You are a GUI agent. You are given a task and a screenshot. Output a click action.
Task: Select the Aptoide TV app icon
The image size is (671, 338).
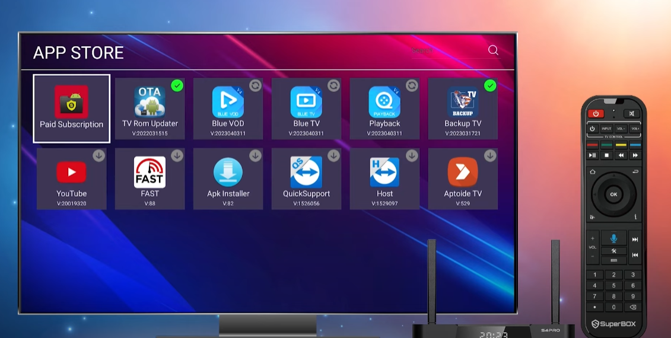tap(463, 172)
